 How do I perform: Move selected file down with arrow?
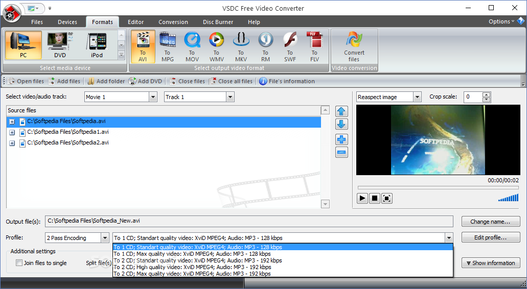click(x=341, y=124)
